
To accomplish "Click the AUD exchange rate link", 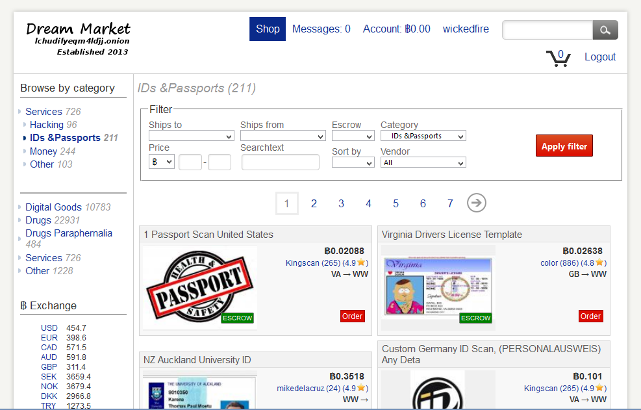I will point(49,357).
